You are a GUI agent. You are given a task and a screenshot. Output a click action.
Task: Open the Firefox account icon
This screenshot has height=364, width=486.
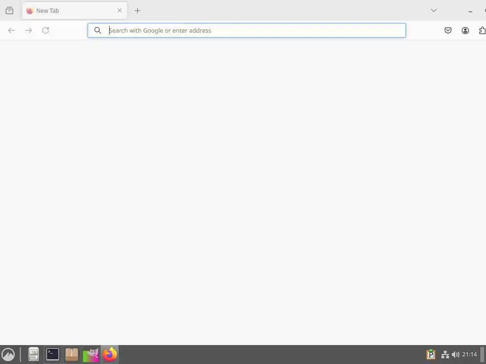coord(465,30)
